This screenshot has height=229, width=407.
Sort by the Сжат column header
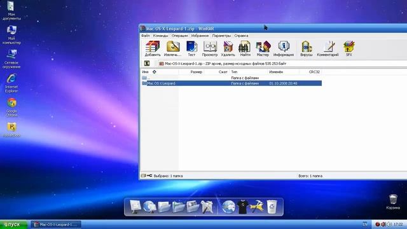point(217,72)
